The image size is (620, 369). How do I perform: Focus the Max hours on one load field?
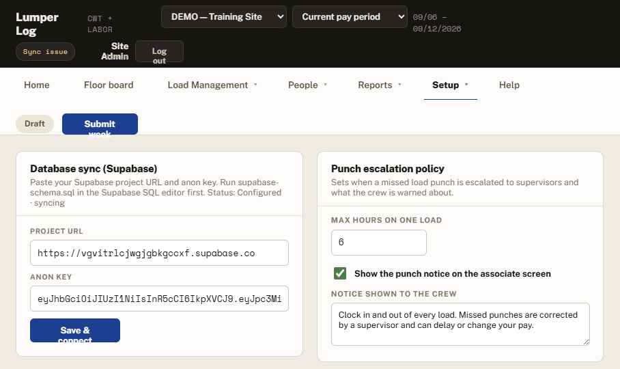[379, 243]
